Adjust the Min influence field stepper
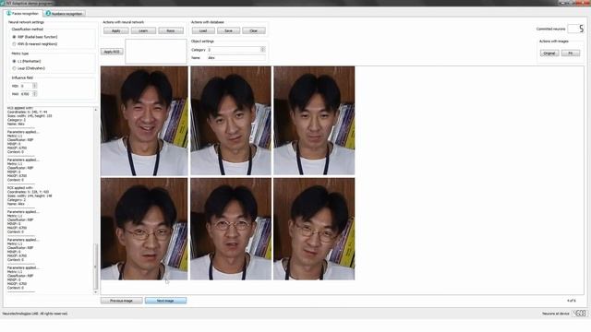The height and width of the screenshot is (332, 591). (x=35, y=86)
